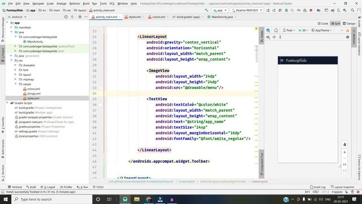Click the Zoom In plus button
Viewport: 362px width, 204px height.
coord(344,152)
